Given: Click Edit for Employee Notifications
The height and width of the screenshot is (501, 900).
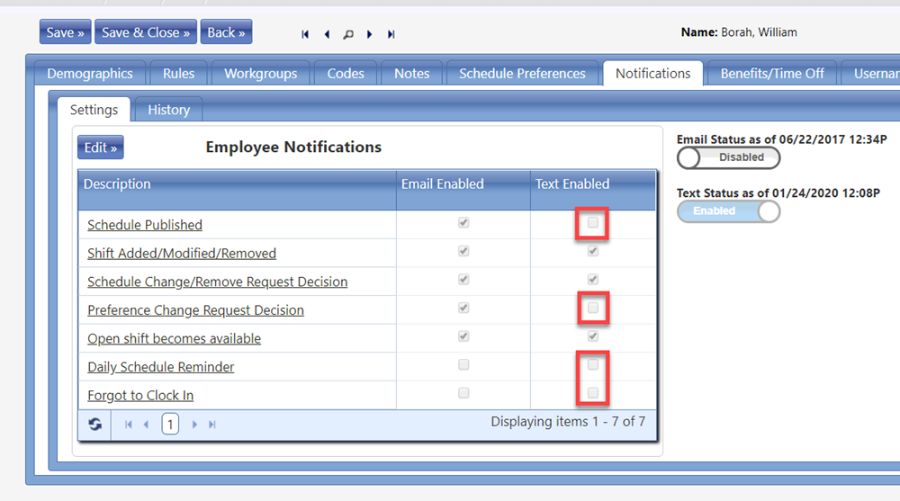Looking at the screenshot, I should [x=101, y=148].
